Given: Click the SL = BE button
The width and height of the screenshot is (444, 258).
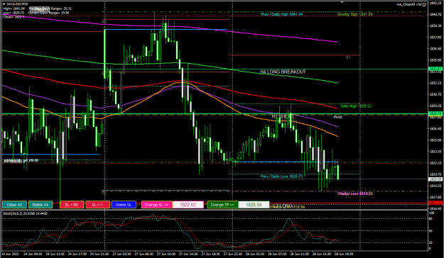Looking at the screenshot, I should click(72, 205).
